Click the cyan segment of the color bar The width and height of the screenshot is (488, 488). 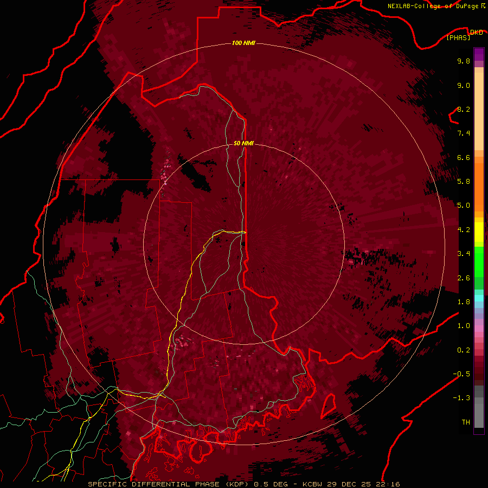click(479, 298)
